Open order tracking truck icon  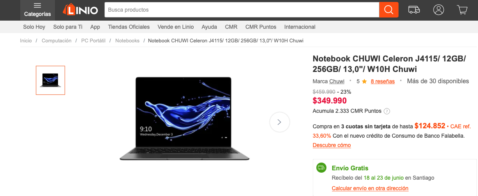tap(414, 10)
